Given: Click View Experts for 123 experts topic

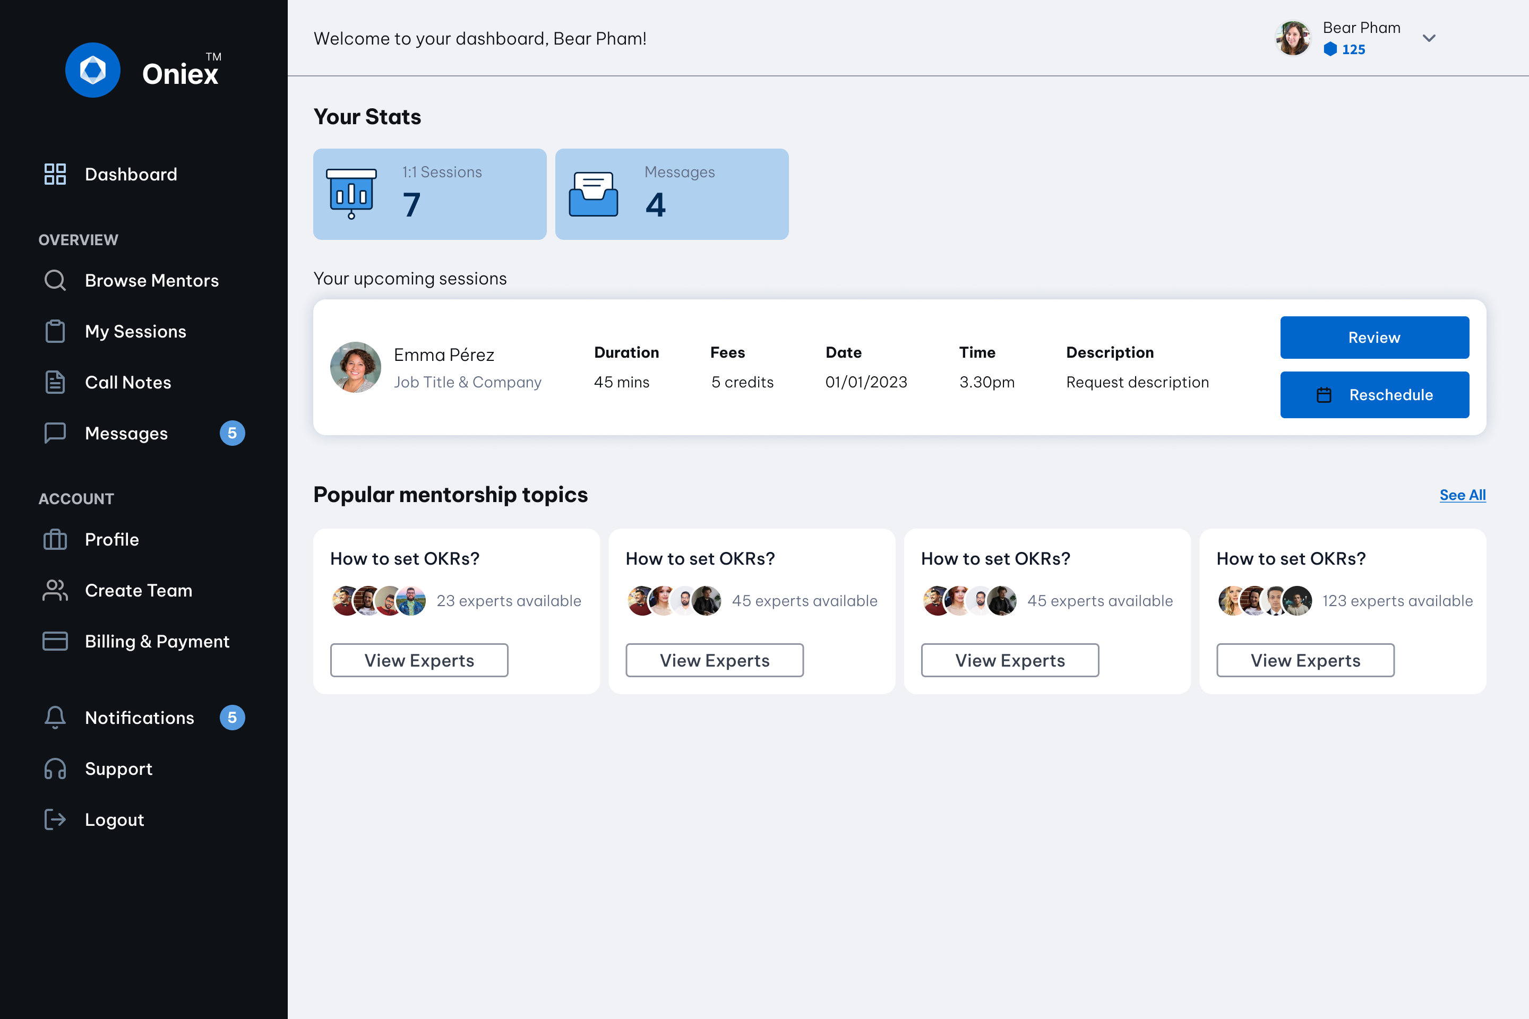Looking at the screenshot, I should (1305, 660).
